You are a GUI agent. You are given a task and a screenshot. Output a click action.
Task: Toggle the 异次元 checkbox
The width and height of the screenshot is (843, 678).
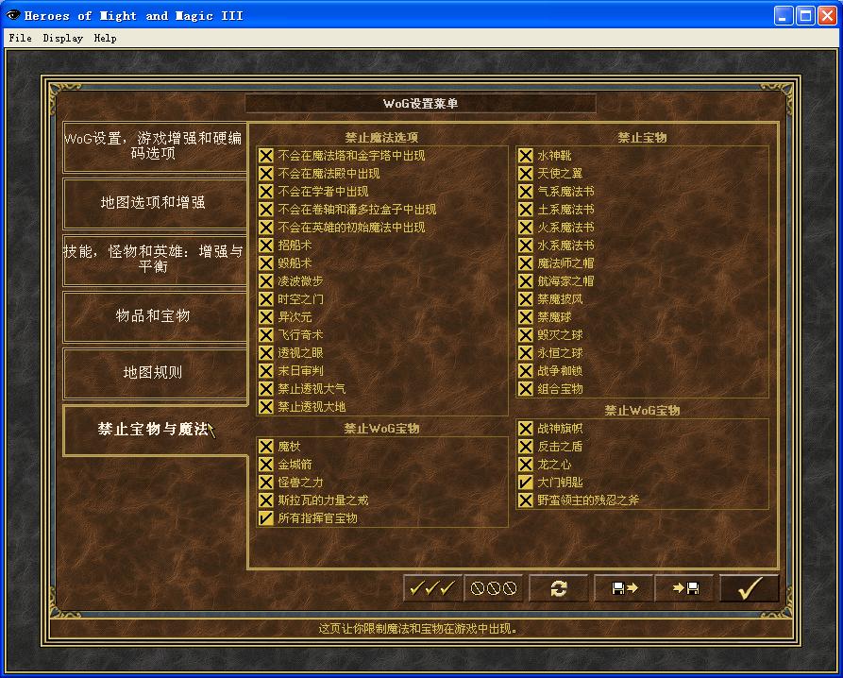pyautogui.click(x=265, y=316)
